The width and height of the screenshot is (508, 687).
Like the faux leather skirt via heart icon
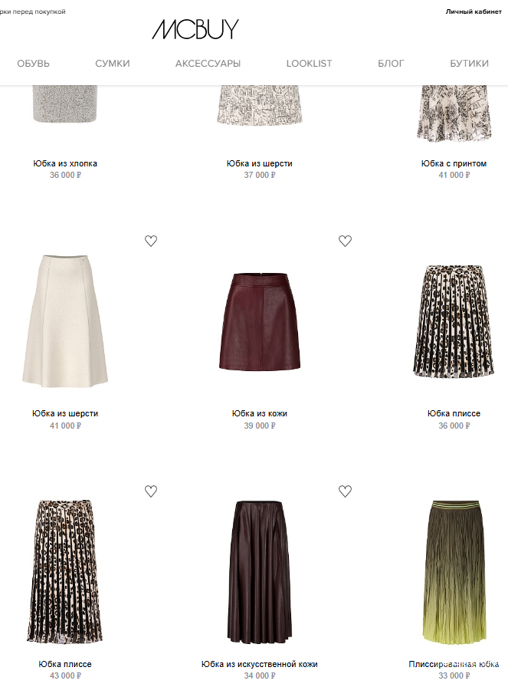tap(345, 491)
